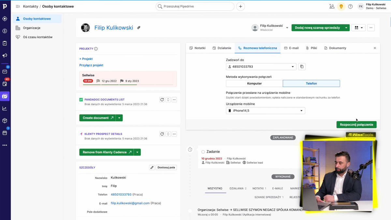Filter history by Działania tab
This screenshot has height=220, width=391.
click(x=238, y=188)
